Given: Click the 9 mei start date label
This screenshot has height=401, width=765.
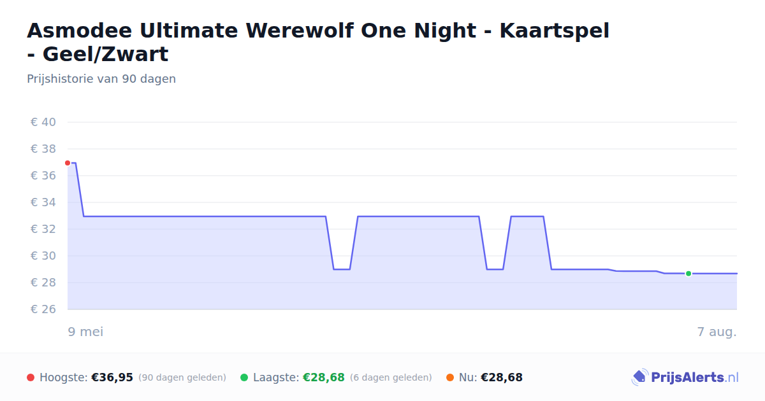Looking at the screenshot, I should coord(85,332).
